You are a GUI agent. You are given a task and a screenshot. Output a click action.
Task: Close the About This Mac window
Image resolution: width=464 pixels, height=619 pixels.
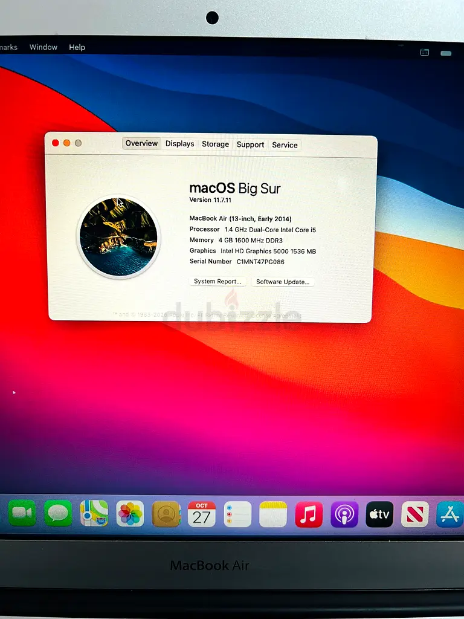click(x=55, y=143)
